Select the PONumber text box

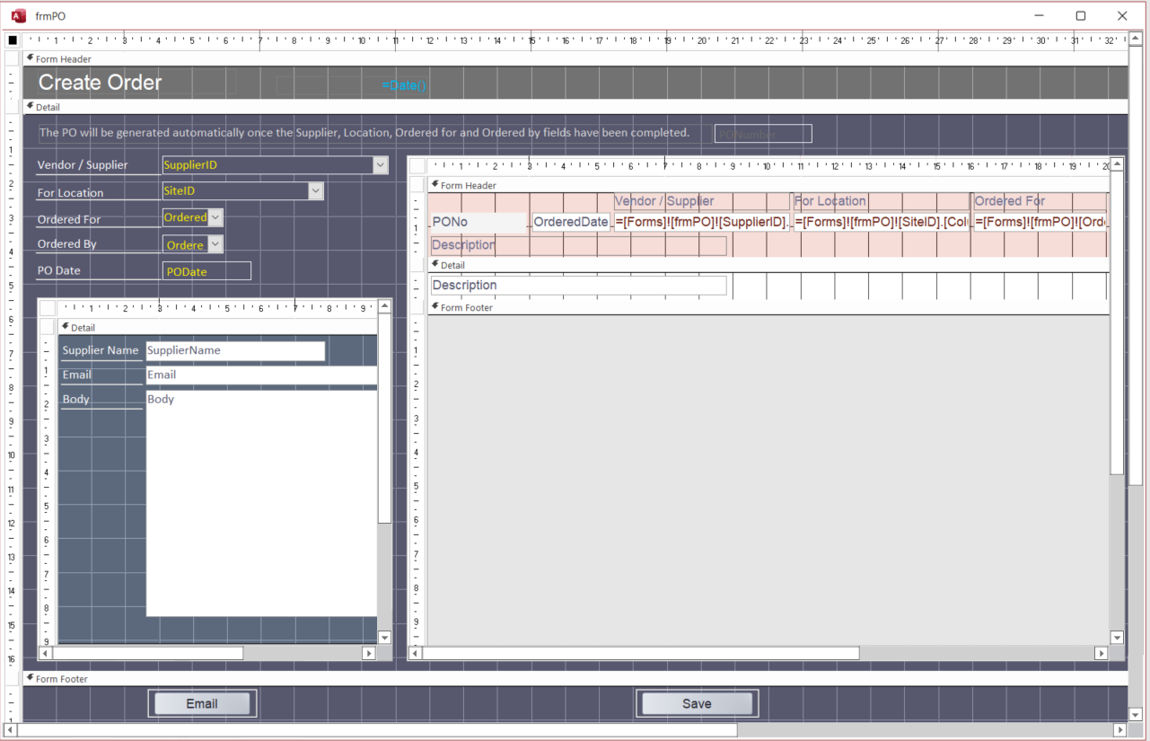click(x=763, y=134)
